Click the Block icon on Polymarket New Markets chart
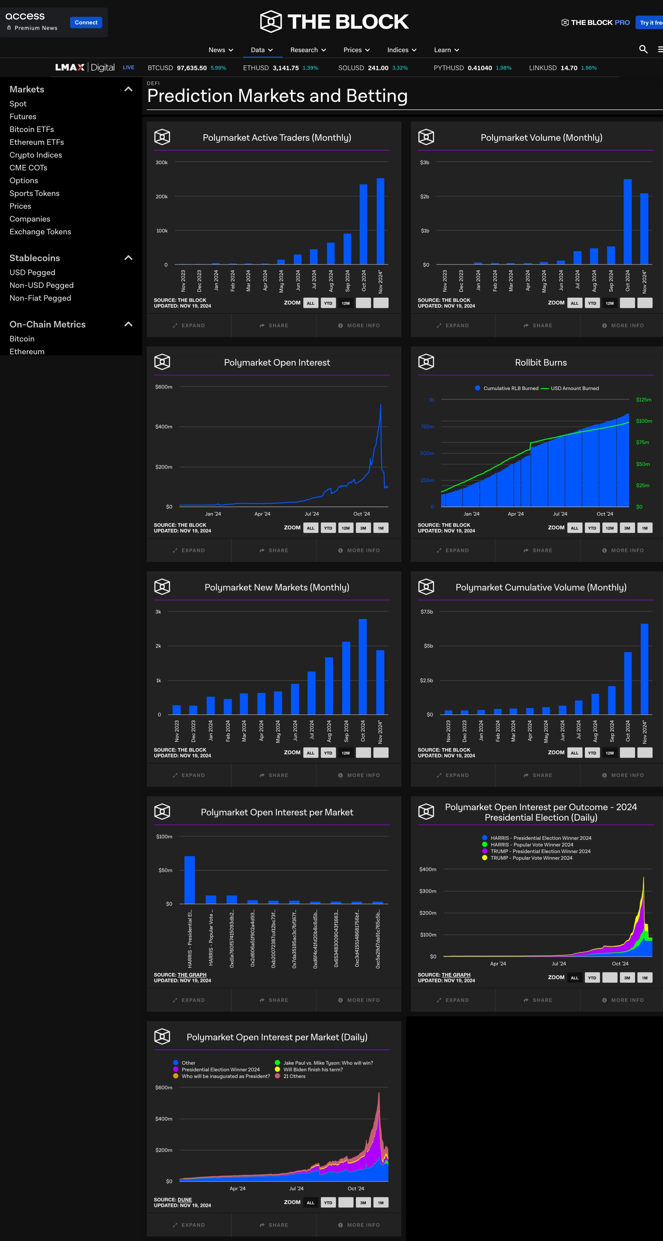The width and height of the screenshot is (663, 1241). (x=162, y=587)
